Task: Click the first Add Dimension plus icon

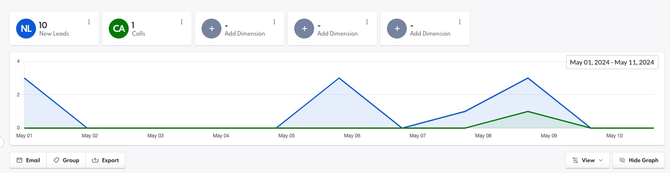Action: (x=211, y=29)
